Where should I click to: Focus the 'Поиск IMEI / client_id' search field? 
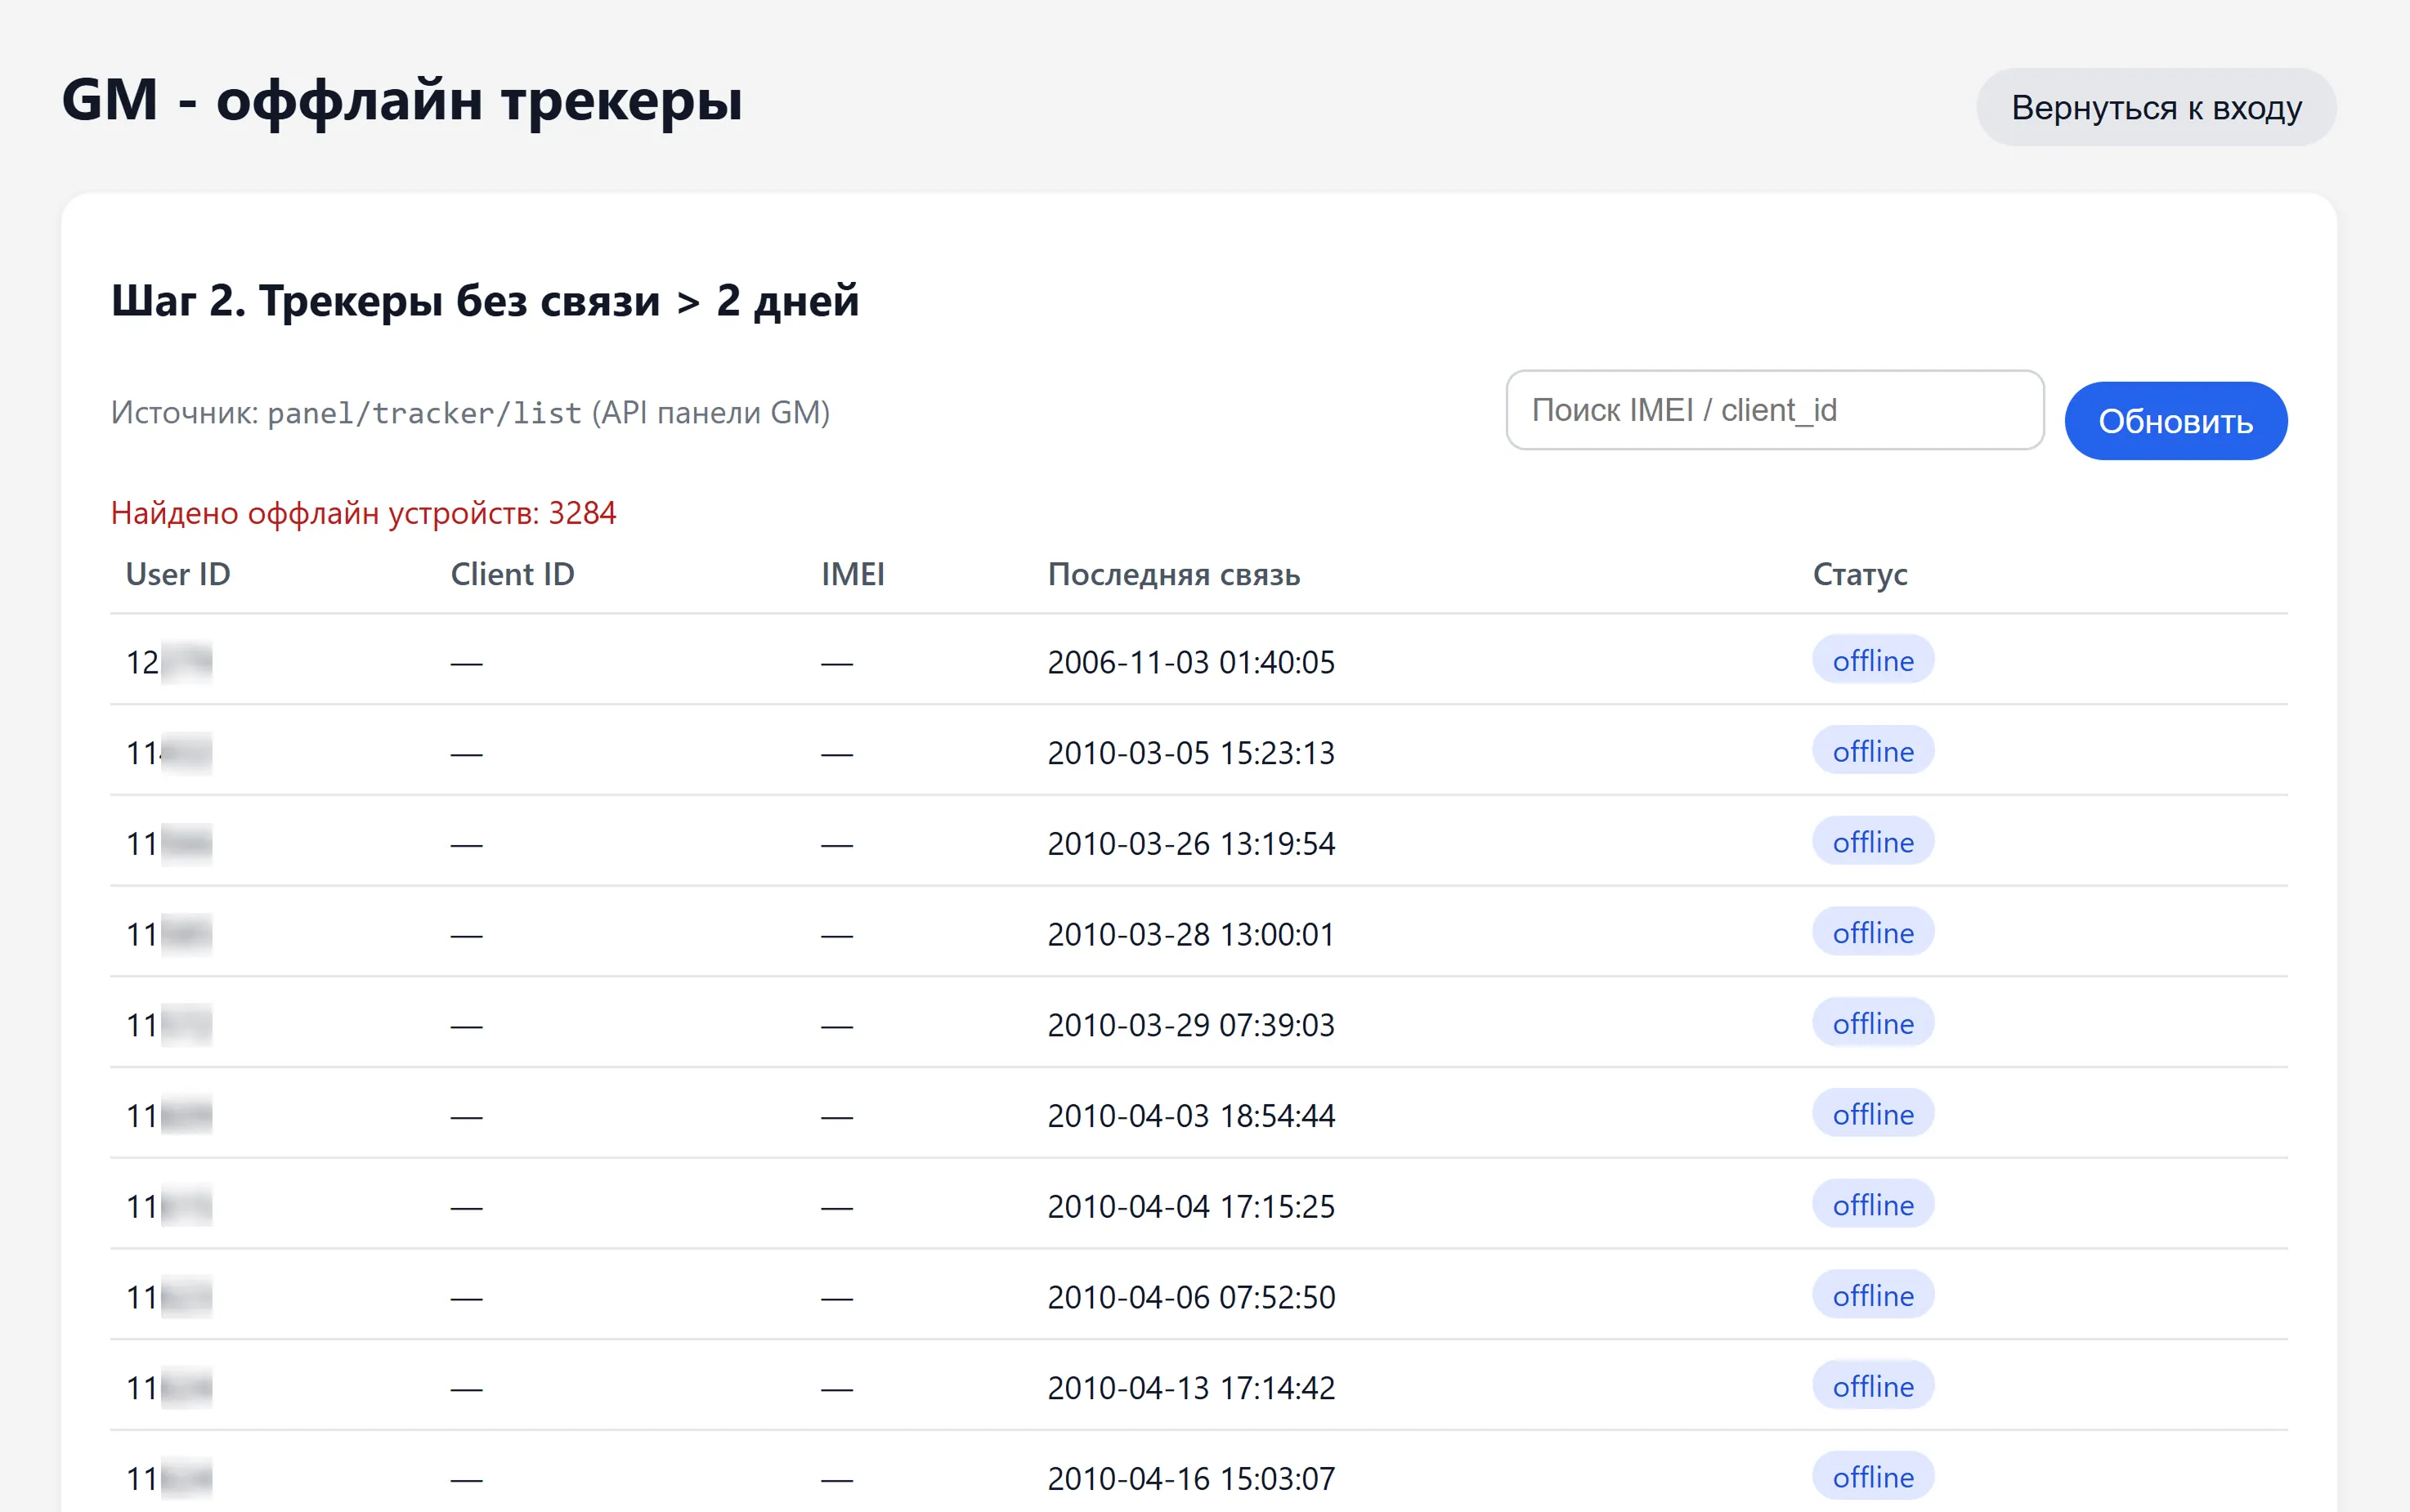coord(1774,410)
